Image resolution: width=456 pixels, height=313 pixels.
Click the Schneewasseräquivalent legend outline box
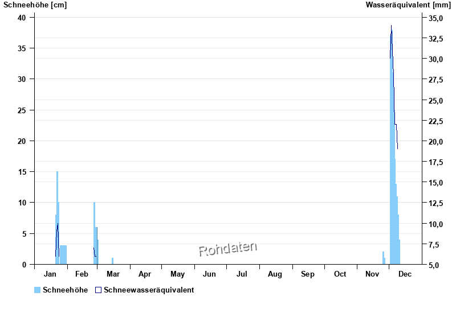click(99, 290)
